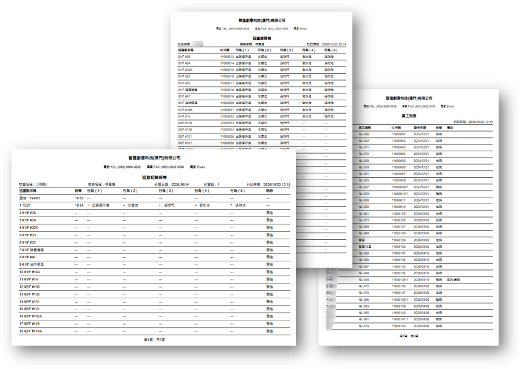522x369 pixels.
Task: Click print time "2026/10/23 12:15" on the record report
Action: [x=276, y=184]
